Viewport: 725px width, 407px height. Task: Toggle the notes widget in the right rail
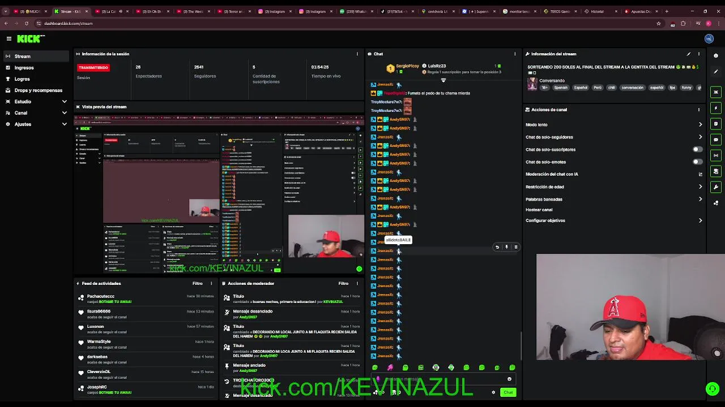pos(716,124)
